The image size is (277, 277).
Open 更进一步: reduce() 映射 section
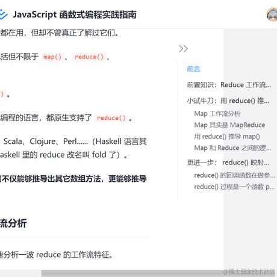click(228, 163)
